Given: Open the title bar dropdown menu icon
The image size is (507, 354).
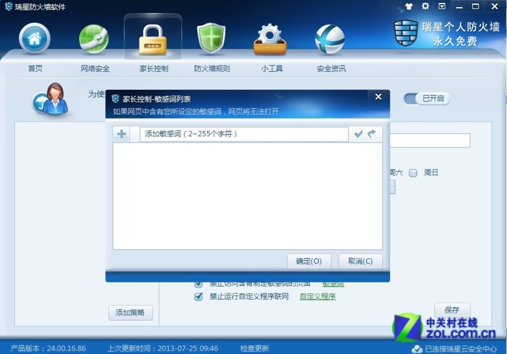Looking at the screenshot, I should [x=442, y=6].
